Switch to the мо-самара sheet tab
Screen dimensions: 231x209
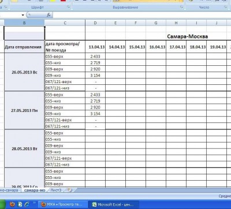pyautogui.click(x=9, y=190)
